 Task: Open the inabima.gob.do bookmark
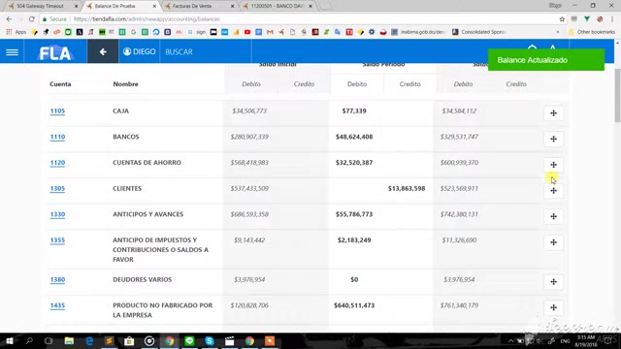pos(418,32)
